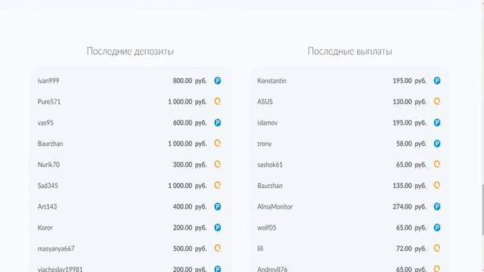The width and height of the screenshot is (484, 272).
Task: Click the username islamov
Action: (268, 122)
